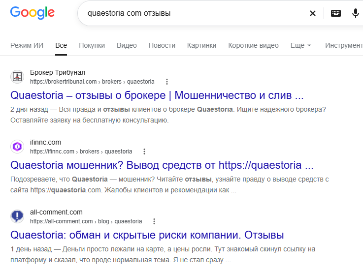Viewport: 363px width, 274px height.
Task: Expand the Ещё dropdown menu
Action: pos(300,45)
